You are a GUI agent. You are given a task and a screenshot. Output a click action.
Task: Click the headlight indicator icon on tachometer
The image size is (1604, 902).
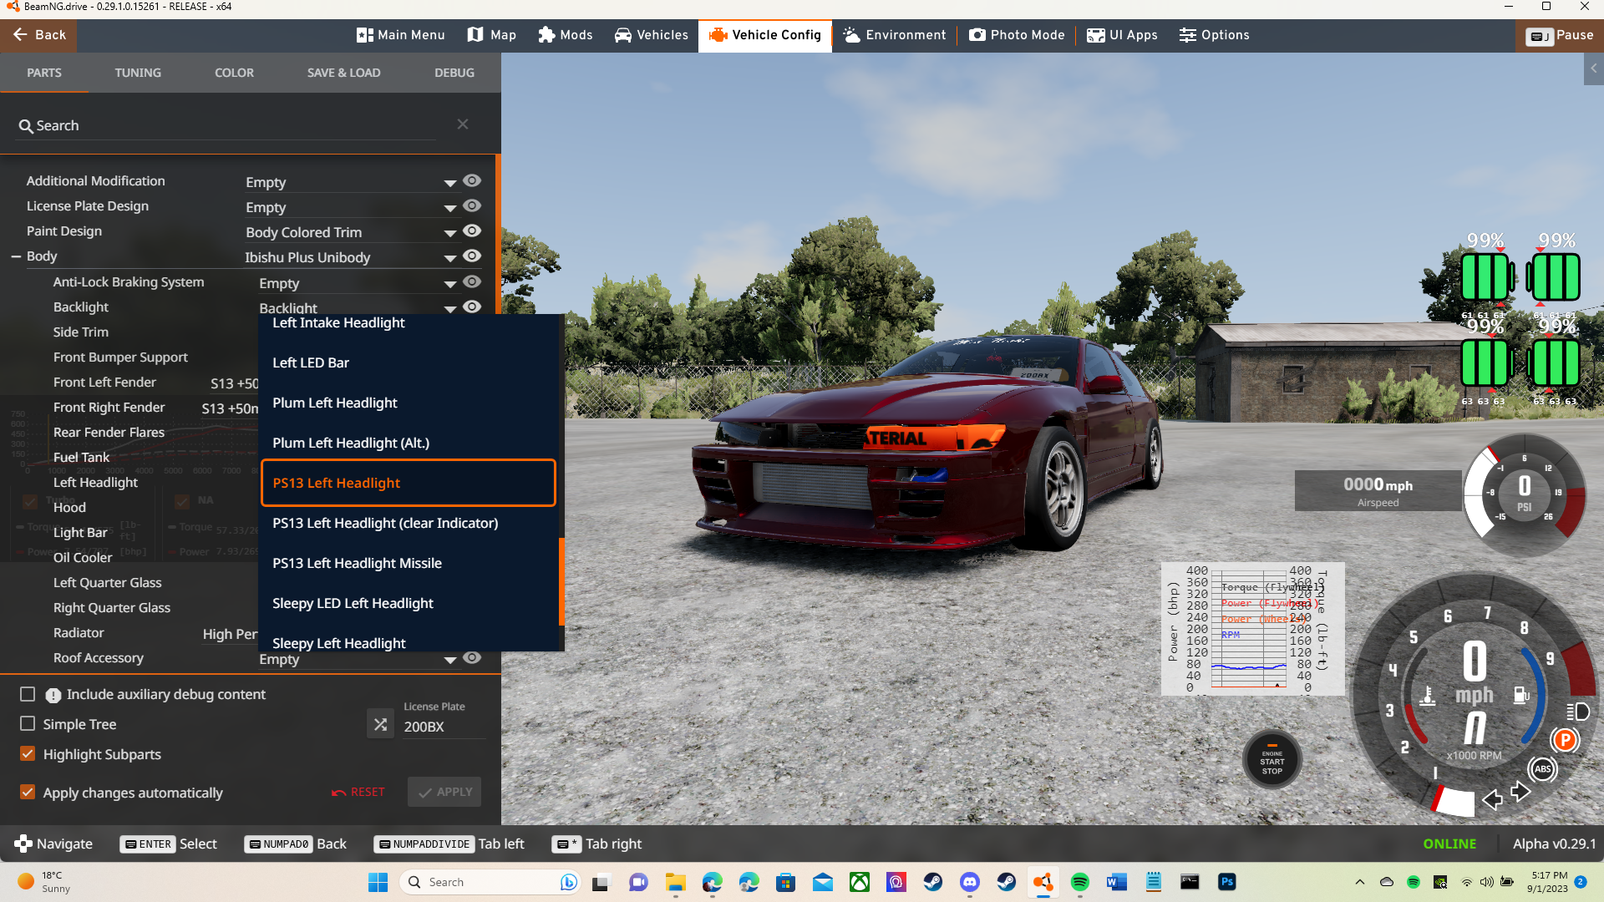[1578, 712]
